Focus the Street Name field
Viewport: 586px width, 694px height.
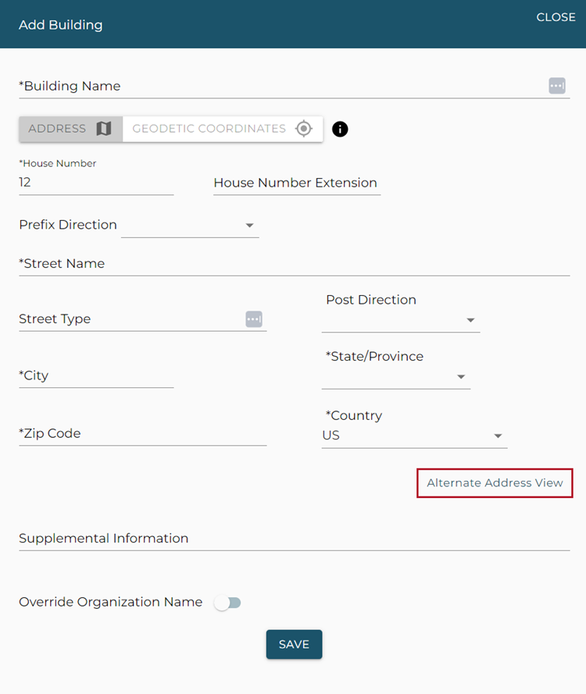coord(294,264)
